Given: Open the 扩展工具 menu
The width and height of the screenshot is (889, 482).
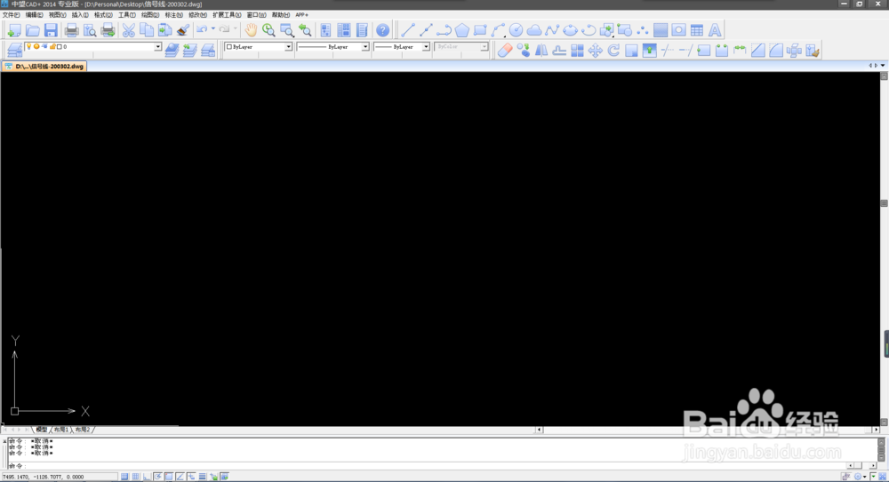Looking at the screenshot, I should (227, 15).
